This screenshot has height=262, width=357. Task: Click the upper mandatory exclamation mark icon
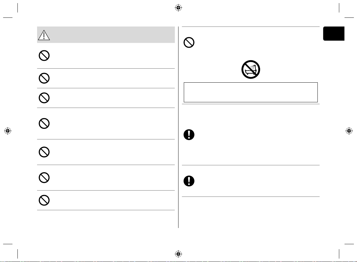[189, 134]
